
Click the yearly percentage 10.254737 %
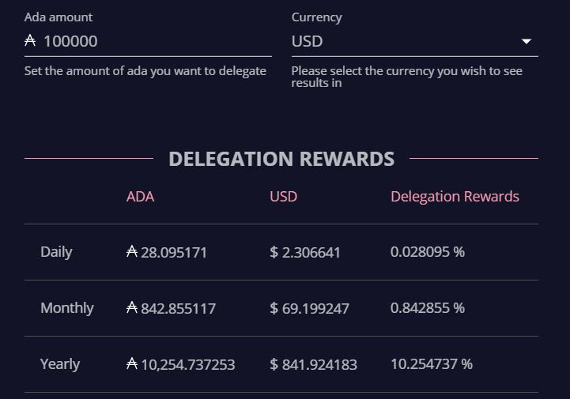432,363
